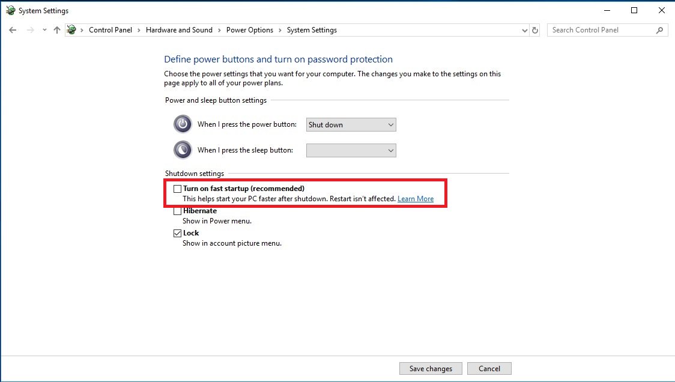Open the recent locations chevron
Image resolution: width=675 pixels, height=382 pixels.
click(44, 30)
